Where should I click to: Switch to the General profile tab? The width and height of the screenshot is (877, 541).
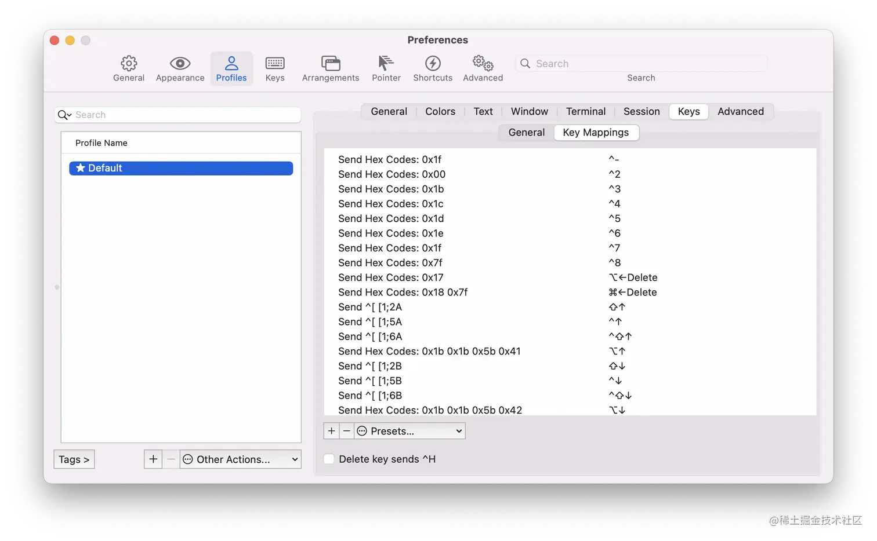pos(389,111)
